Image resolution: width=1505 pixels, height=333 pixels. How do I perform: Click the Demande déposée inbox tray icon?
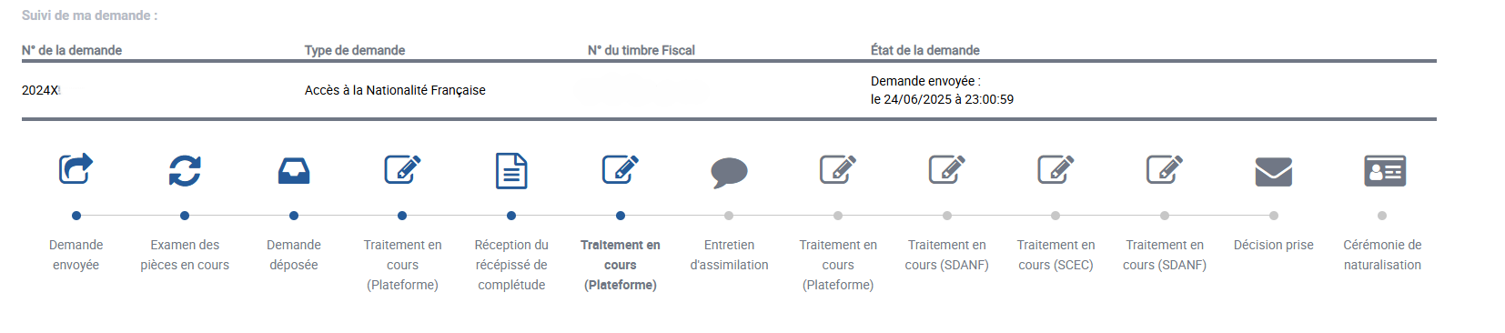(x=294, y=170)
